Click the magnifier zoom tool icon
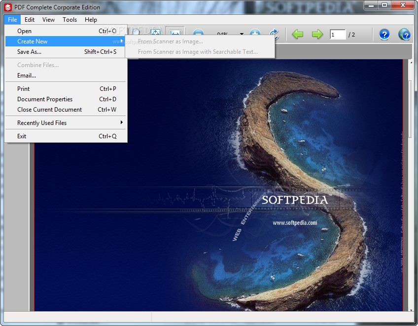 click(136, 32)
